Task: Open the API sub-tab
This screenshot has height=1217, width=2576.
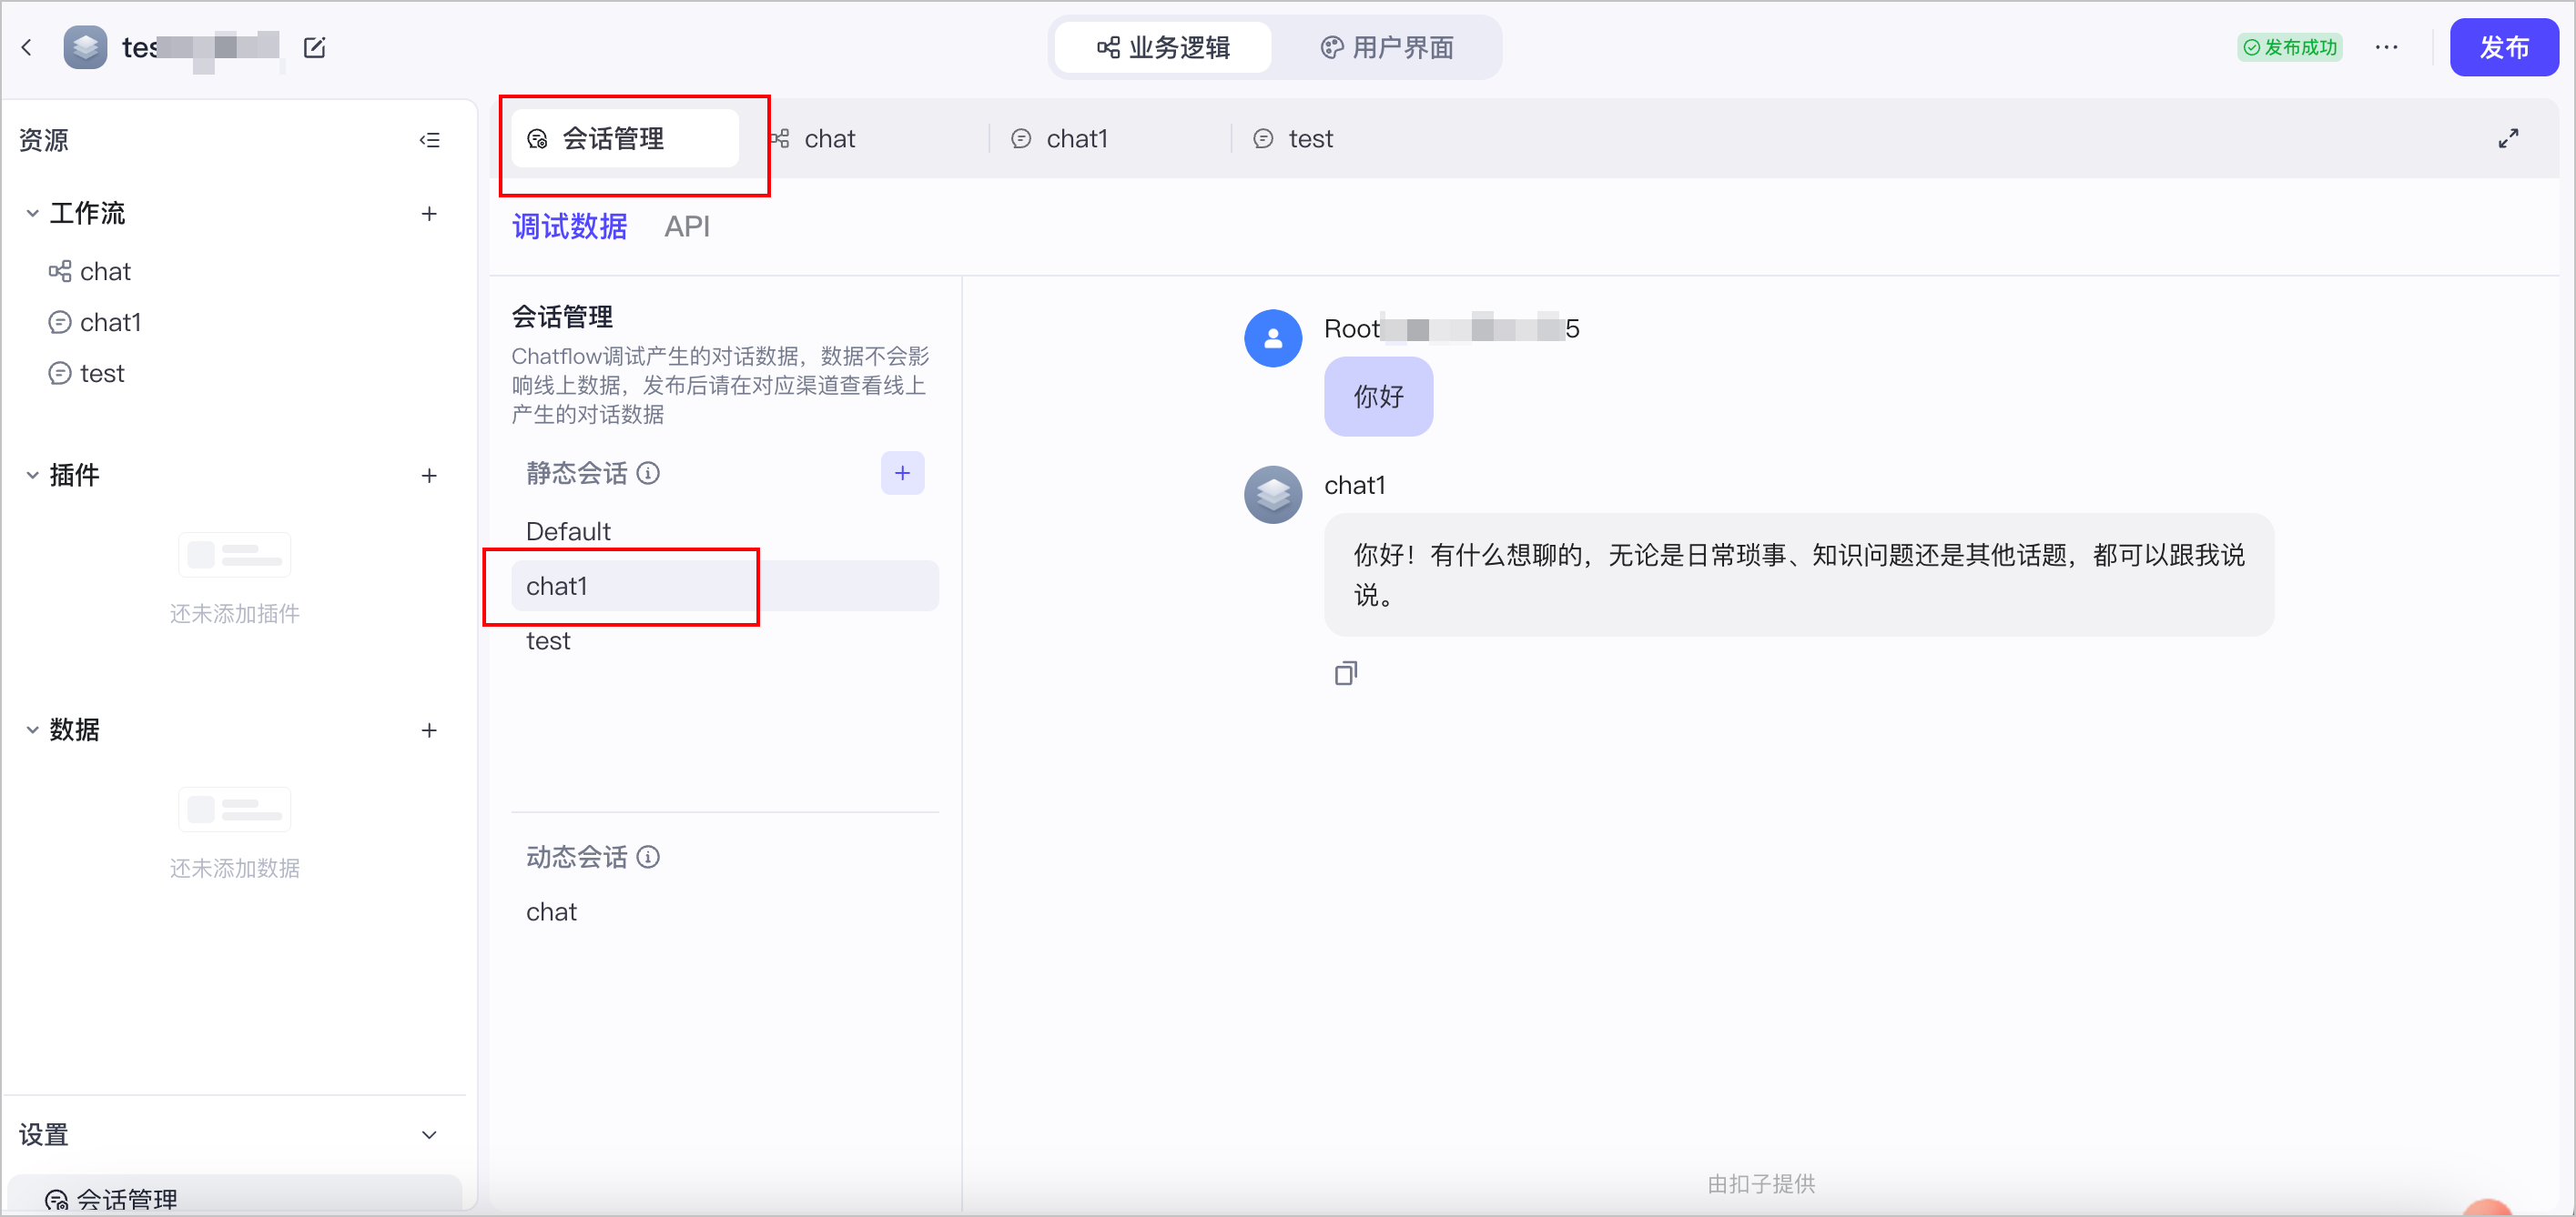Action: (x=687, y=226)
